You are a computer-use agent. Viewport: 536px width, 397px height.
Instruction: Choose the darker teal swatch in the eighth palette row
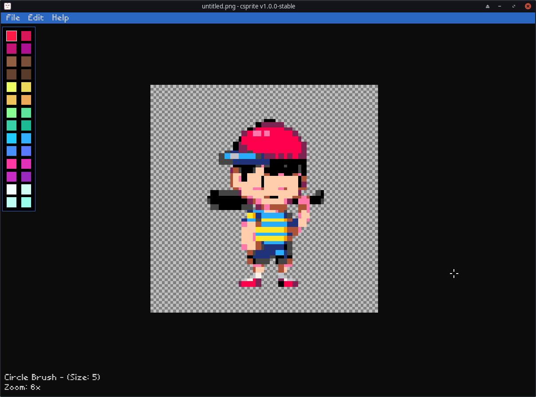coord(26,126)
